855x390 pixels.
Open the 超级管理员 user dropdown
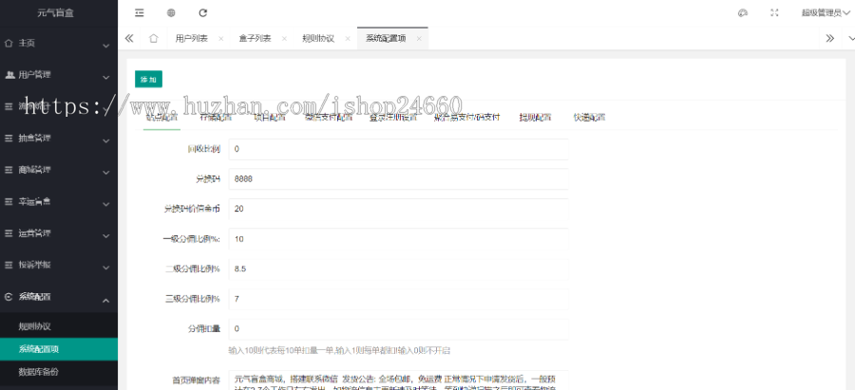pyautogui.click(x=826, y=13)
